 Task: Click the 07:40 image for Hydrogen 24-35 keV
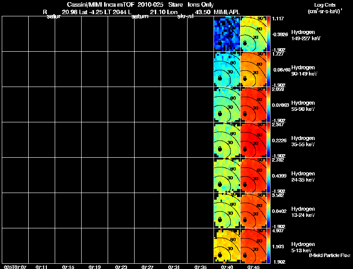tap(227, 175)
